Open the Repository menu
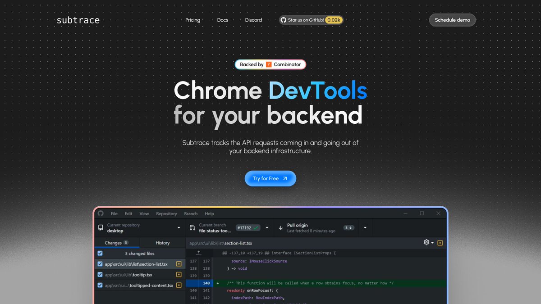The image size is (541, 304). pyautogui.click(x=166, y=213)
